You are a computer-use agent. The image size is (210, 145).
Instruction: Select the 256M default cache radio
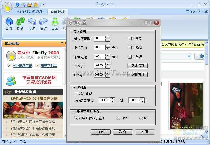click(76, 118)
